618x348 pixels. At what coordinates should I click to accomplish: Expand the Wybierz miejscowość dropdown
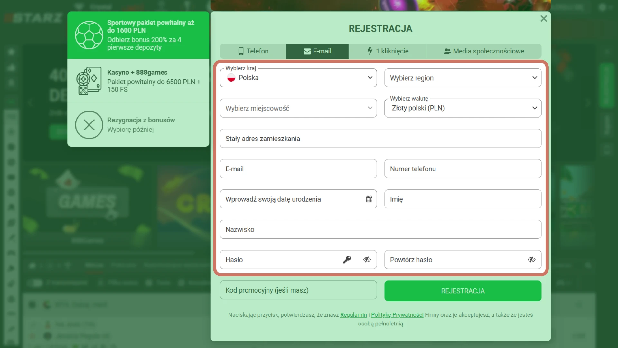(x=298, y=108)
